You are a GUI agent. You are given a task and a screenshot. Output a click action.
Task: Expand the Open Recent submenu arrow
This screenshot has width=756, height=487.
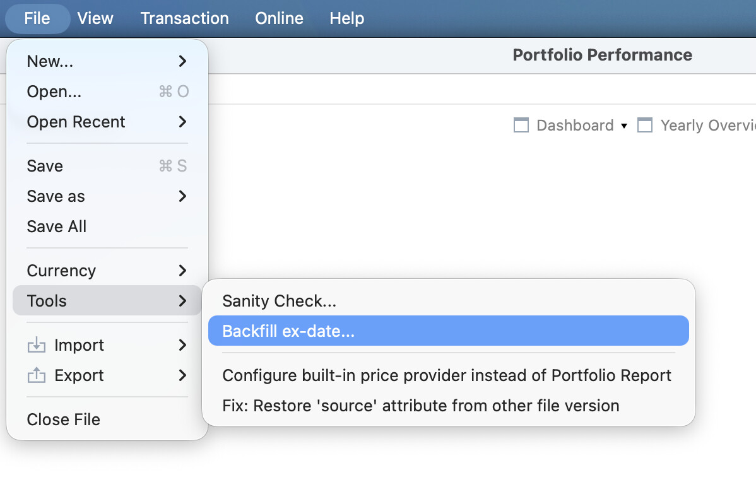182,122
